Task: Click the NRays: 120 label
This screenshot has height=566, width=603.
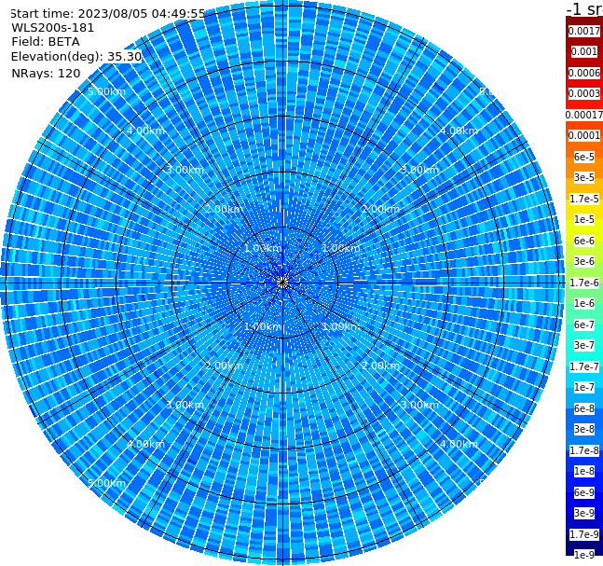Action: tap(46, 73)
